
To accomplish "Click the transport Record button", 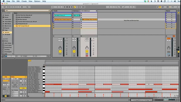I will [69, 7].
